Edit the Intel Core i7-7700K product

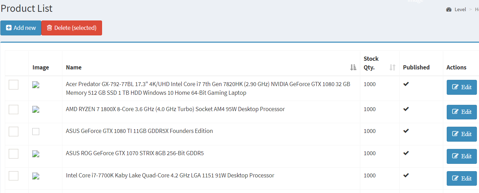pos(462,178)
